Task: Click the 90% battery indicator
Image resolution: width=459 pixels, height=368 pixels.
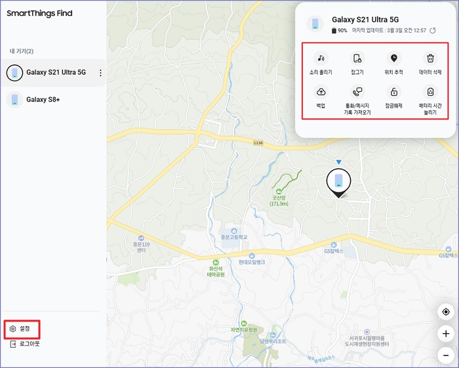Action: (x=339, y=30)
